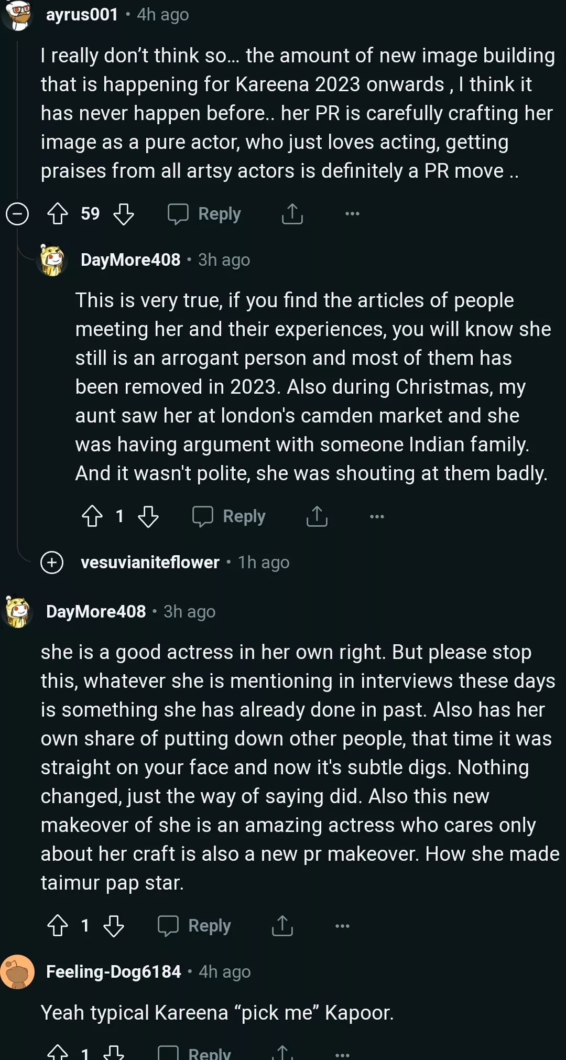Open overflow menu on DayMore408's Camden reply
Image resolution: width=566 pixels, height=1060 pixels.
pyautogui.click(x=377, y=516)
